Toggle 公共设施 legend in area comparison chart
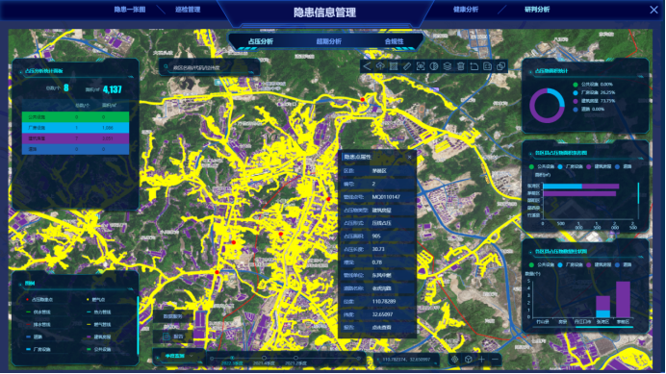The width and height of the screenshot is (666, 374). click(x=542, y=167)
